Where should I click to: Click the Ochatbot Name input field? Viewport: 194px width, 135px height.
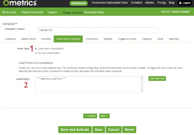click(97, 30)
